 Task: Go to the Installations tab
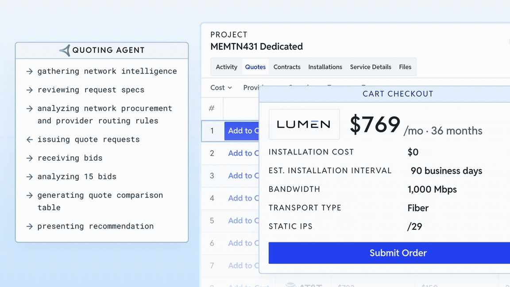pos(325,67)
